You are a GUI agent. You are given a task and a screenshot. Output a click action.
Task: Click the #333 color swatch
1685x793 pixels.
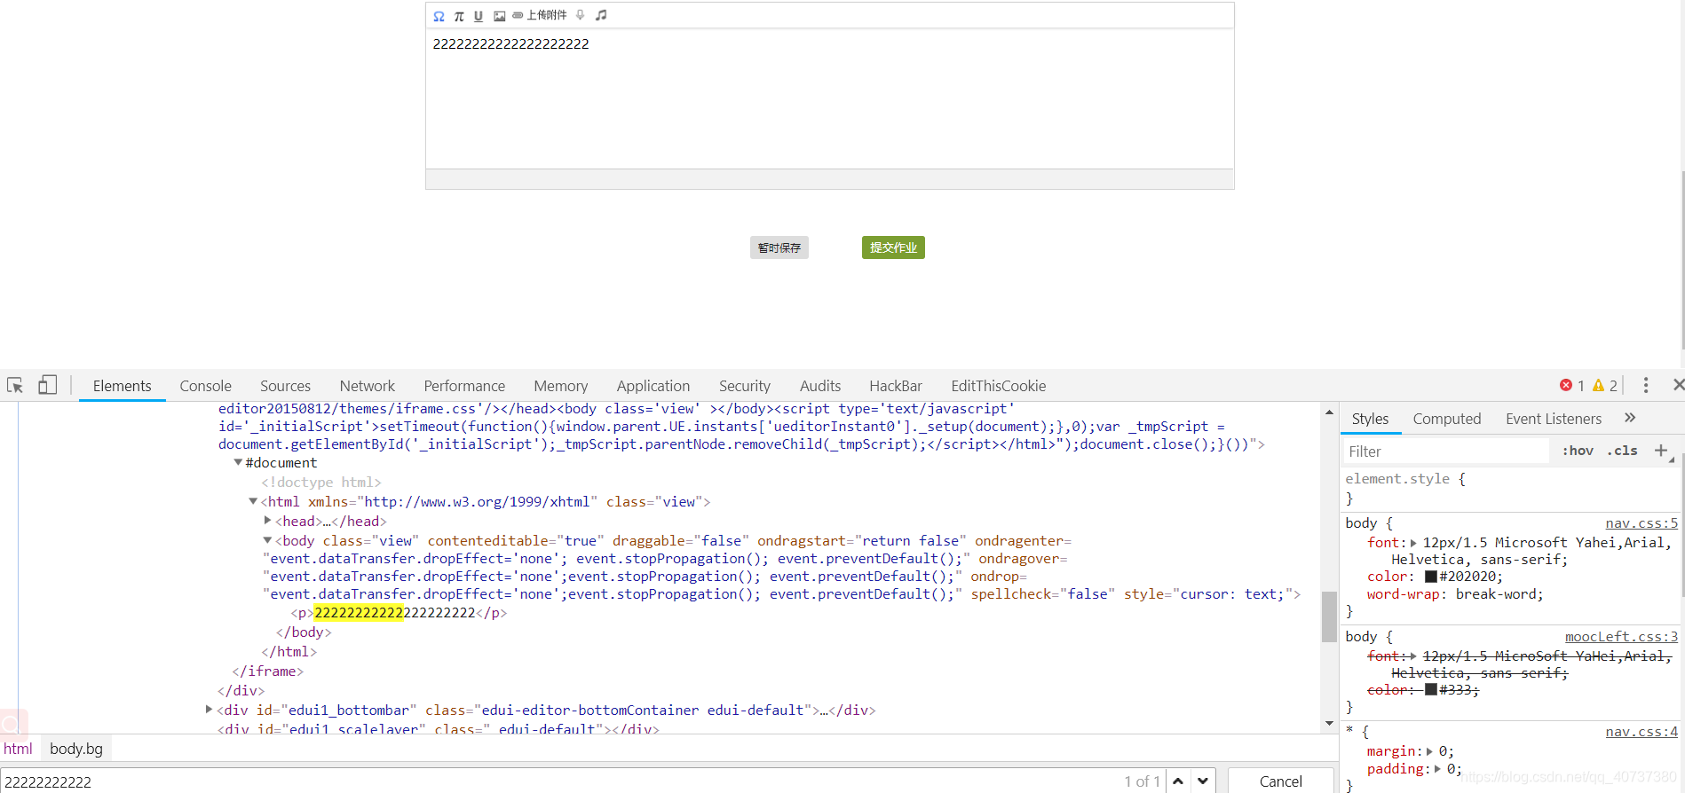pos(1430,690)
